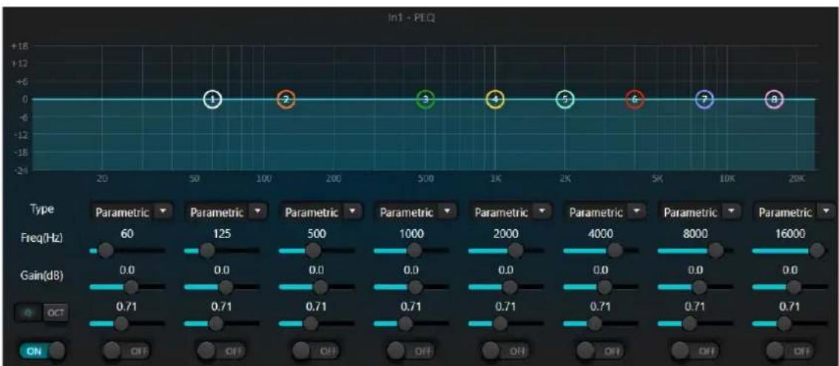The height and width of the screenshot is (366, 839).
Task: Click the 0.71 Q slider handle of the 2000 Hz band
Action: click(x=500, y=323)
